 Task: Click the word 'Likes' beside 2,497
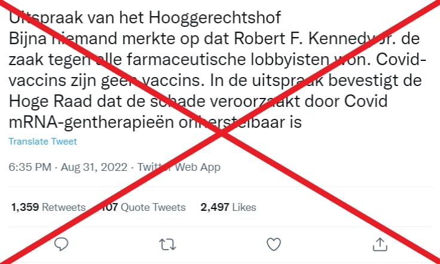point(244,207)
